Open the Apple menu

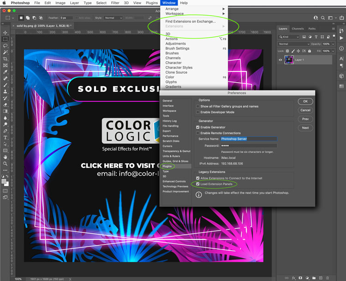pos(4,3)
